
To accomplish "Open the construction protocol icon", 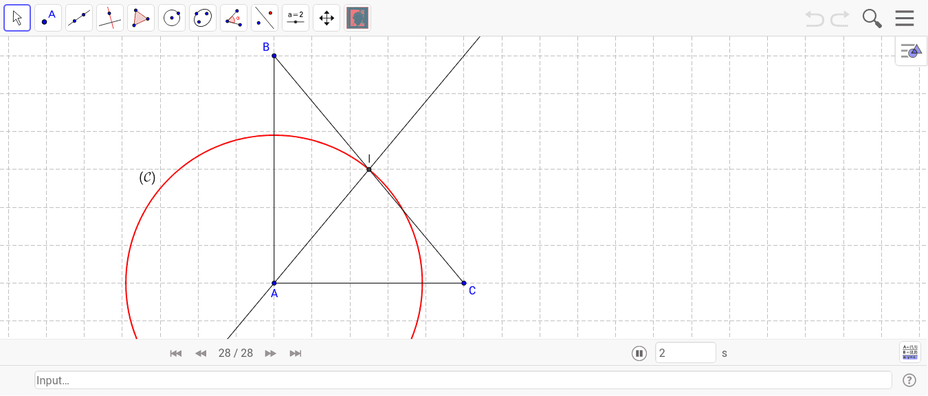I will click(910, 353).
